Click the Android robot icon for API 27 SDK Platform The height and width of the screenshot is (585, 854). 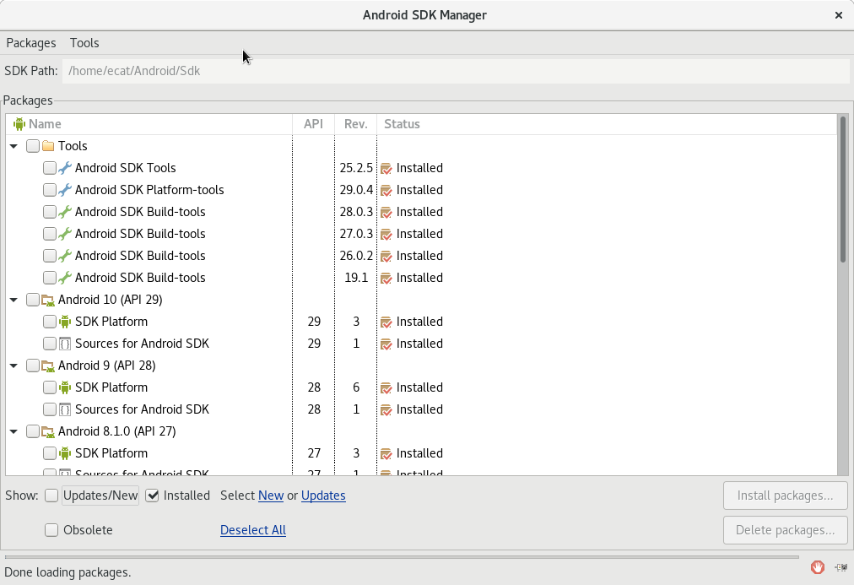65,453
